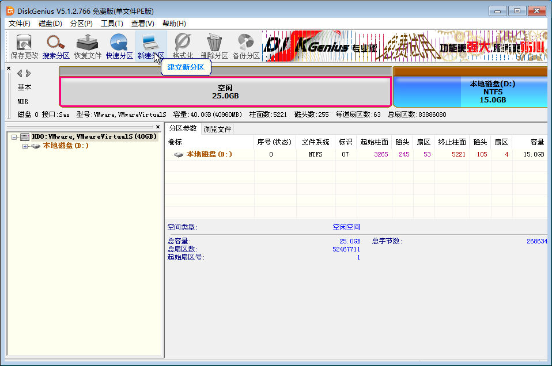
Task: Start 快速分区 (Quick Partition) from the toolbar
Action: (119, 46)
